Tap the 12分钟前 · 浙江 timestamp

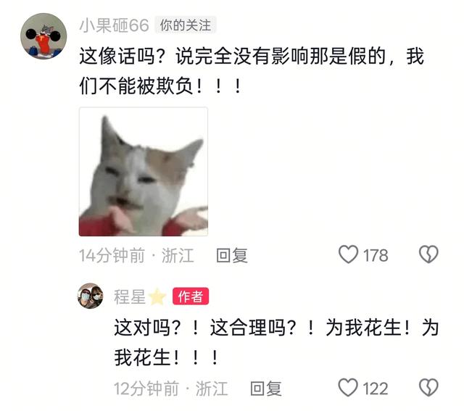[171, 389]
